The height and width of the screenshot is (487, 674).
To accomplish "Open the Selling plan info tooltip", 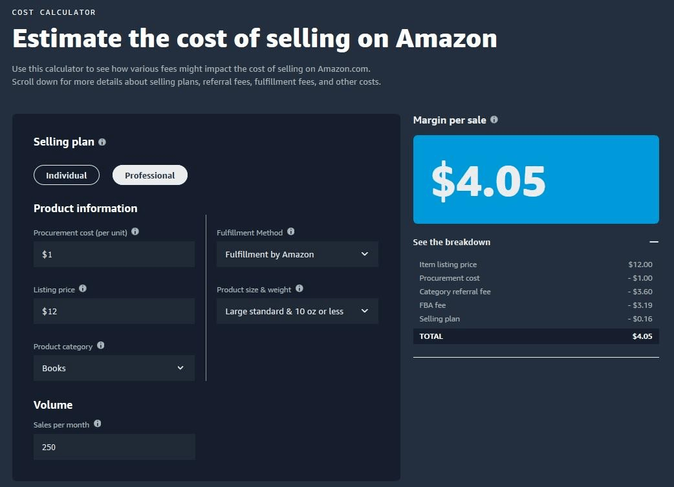I will 102,142.
